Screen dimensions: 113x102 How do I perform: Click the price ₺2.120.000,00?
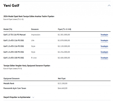[x=64, y=46]
